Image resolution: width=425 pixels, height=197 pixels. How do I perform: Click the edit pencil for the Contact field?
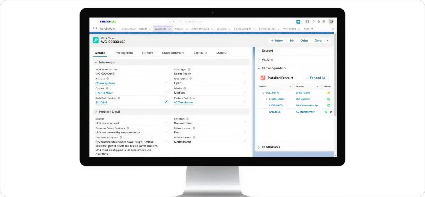(166, 92)
